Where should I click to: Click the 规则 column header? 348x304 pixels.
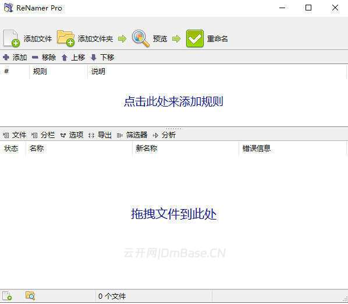tap(58, 71)
